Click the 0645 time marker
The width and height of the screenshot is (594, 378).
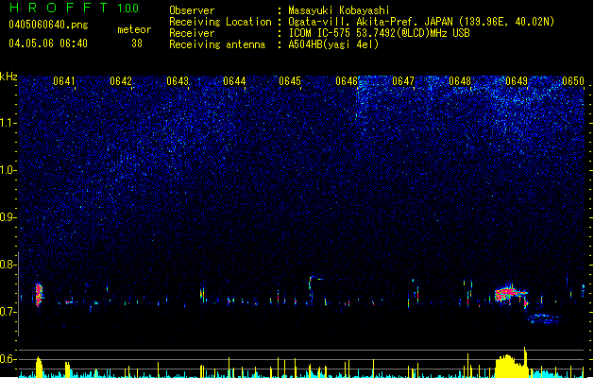pos(290,81)
